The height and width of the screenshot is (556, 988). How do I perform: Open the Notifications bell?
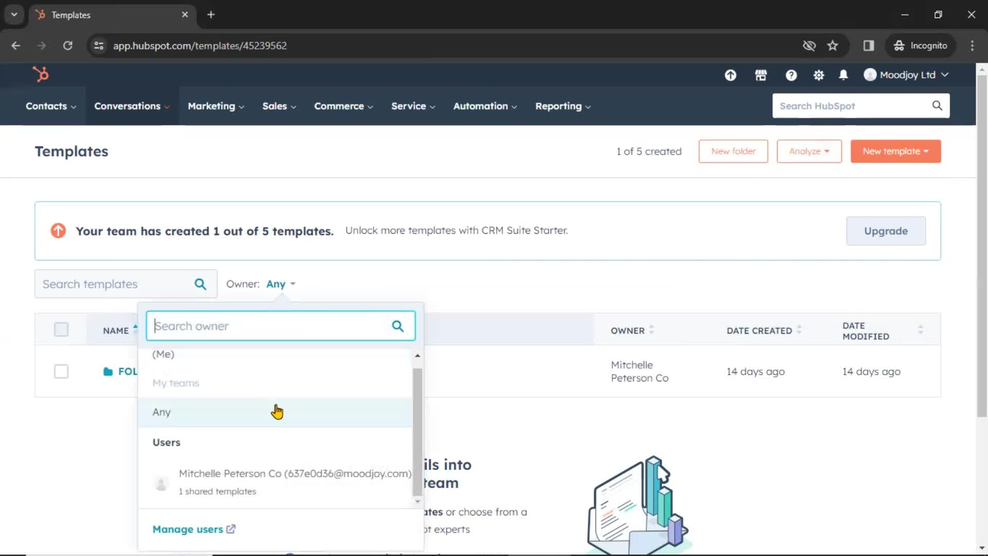[843, 75]
